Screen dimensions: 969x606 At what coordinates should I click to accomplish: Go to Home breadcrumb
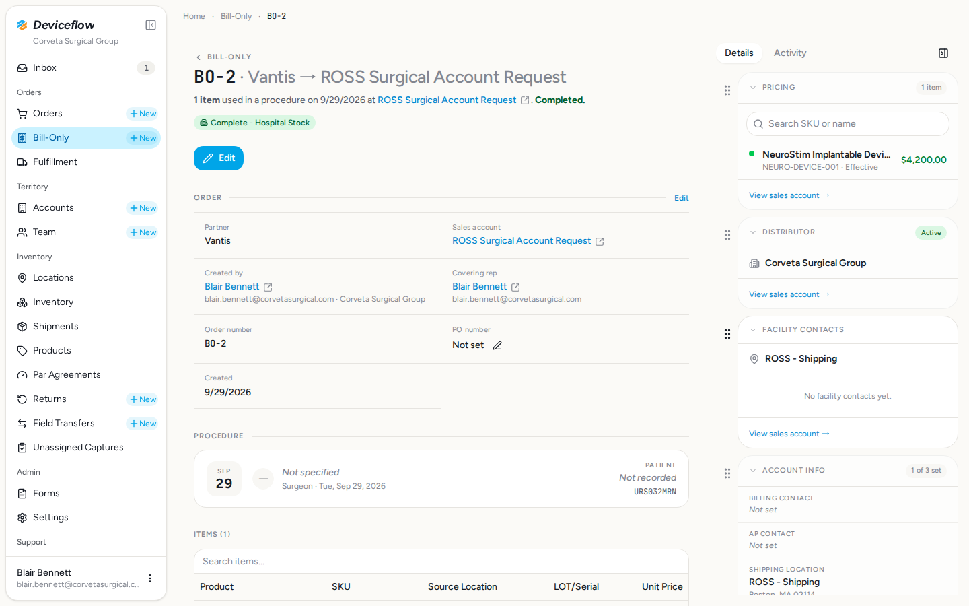click(194, 16)
